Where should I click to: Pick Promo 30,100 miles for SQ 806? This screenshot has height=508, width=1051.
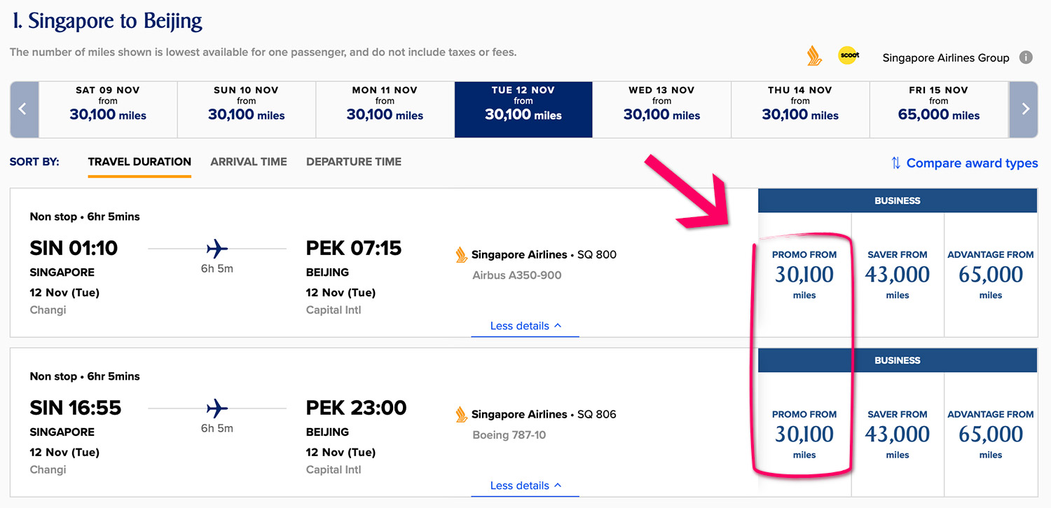tap(804, 434)
